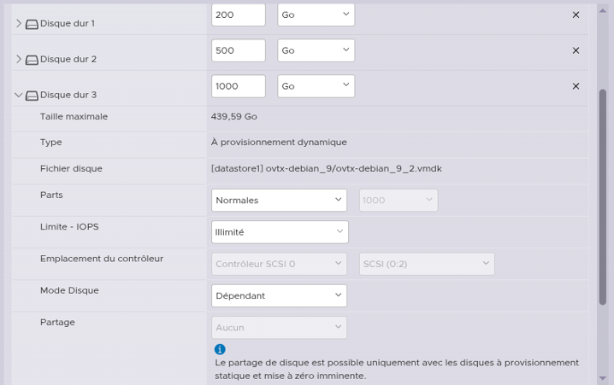Image resolution: width=614 pixels, height=385 pixels.
Task: Click the Partage Aucun dropdown
Action: coord(279,328)
